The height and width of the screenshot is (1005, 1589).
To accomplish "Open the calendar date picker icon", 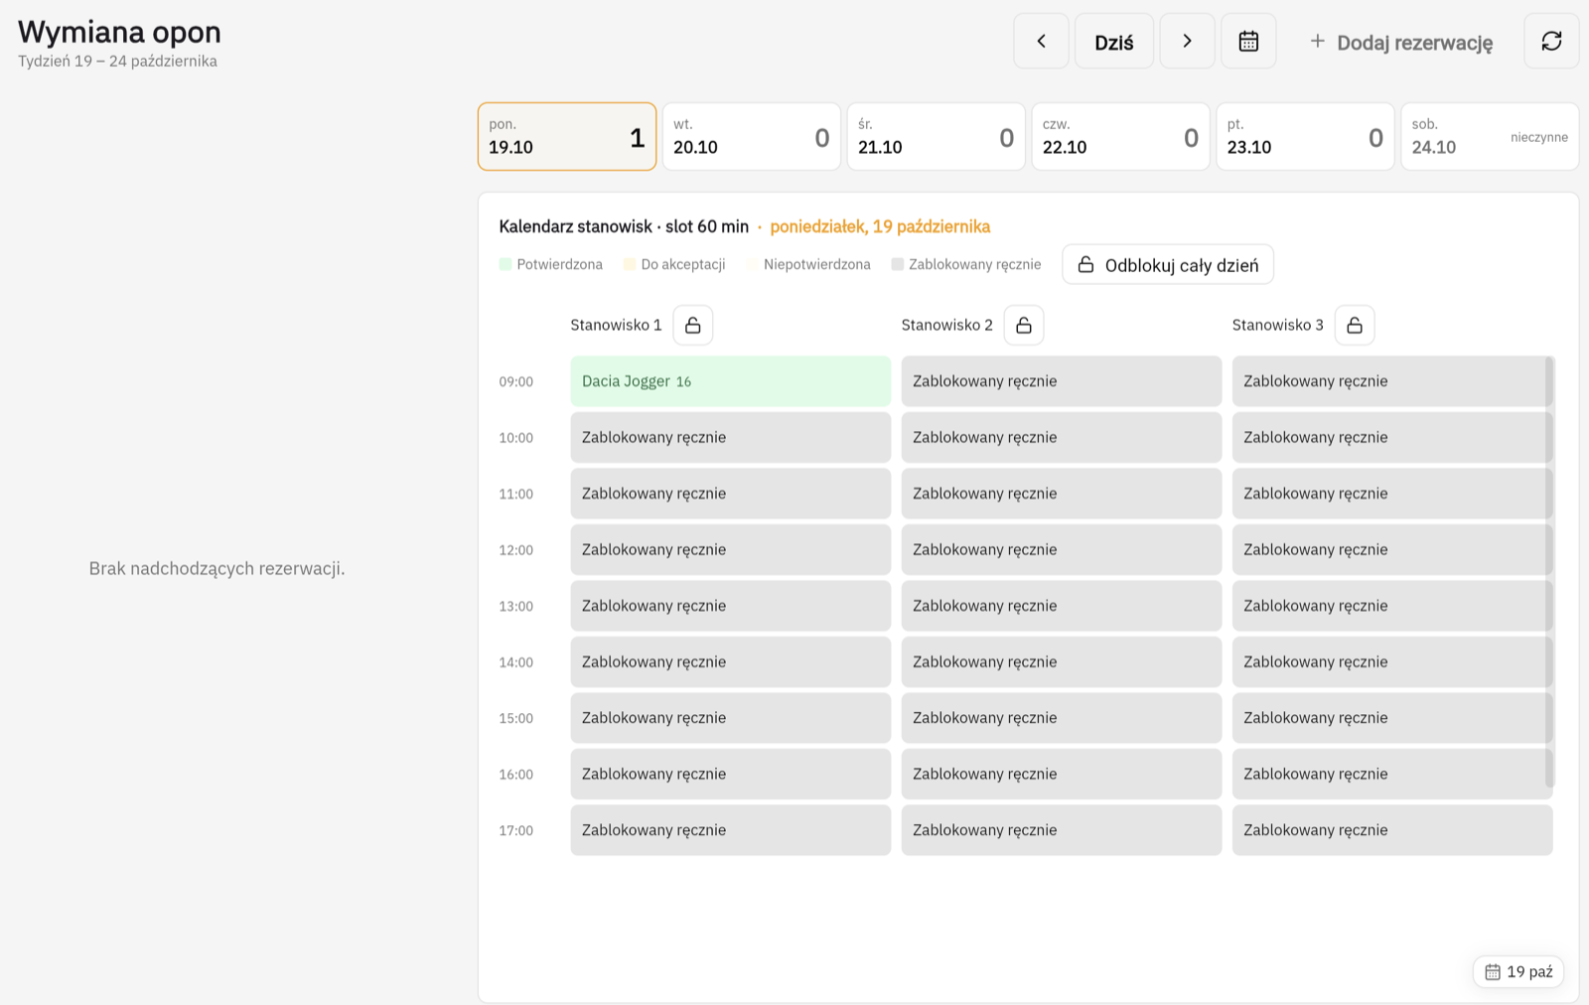I will tap(1248, 41).
